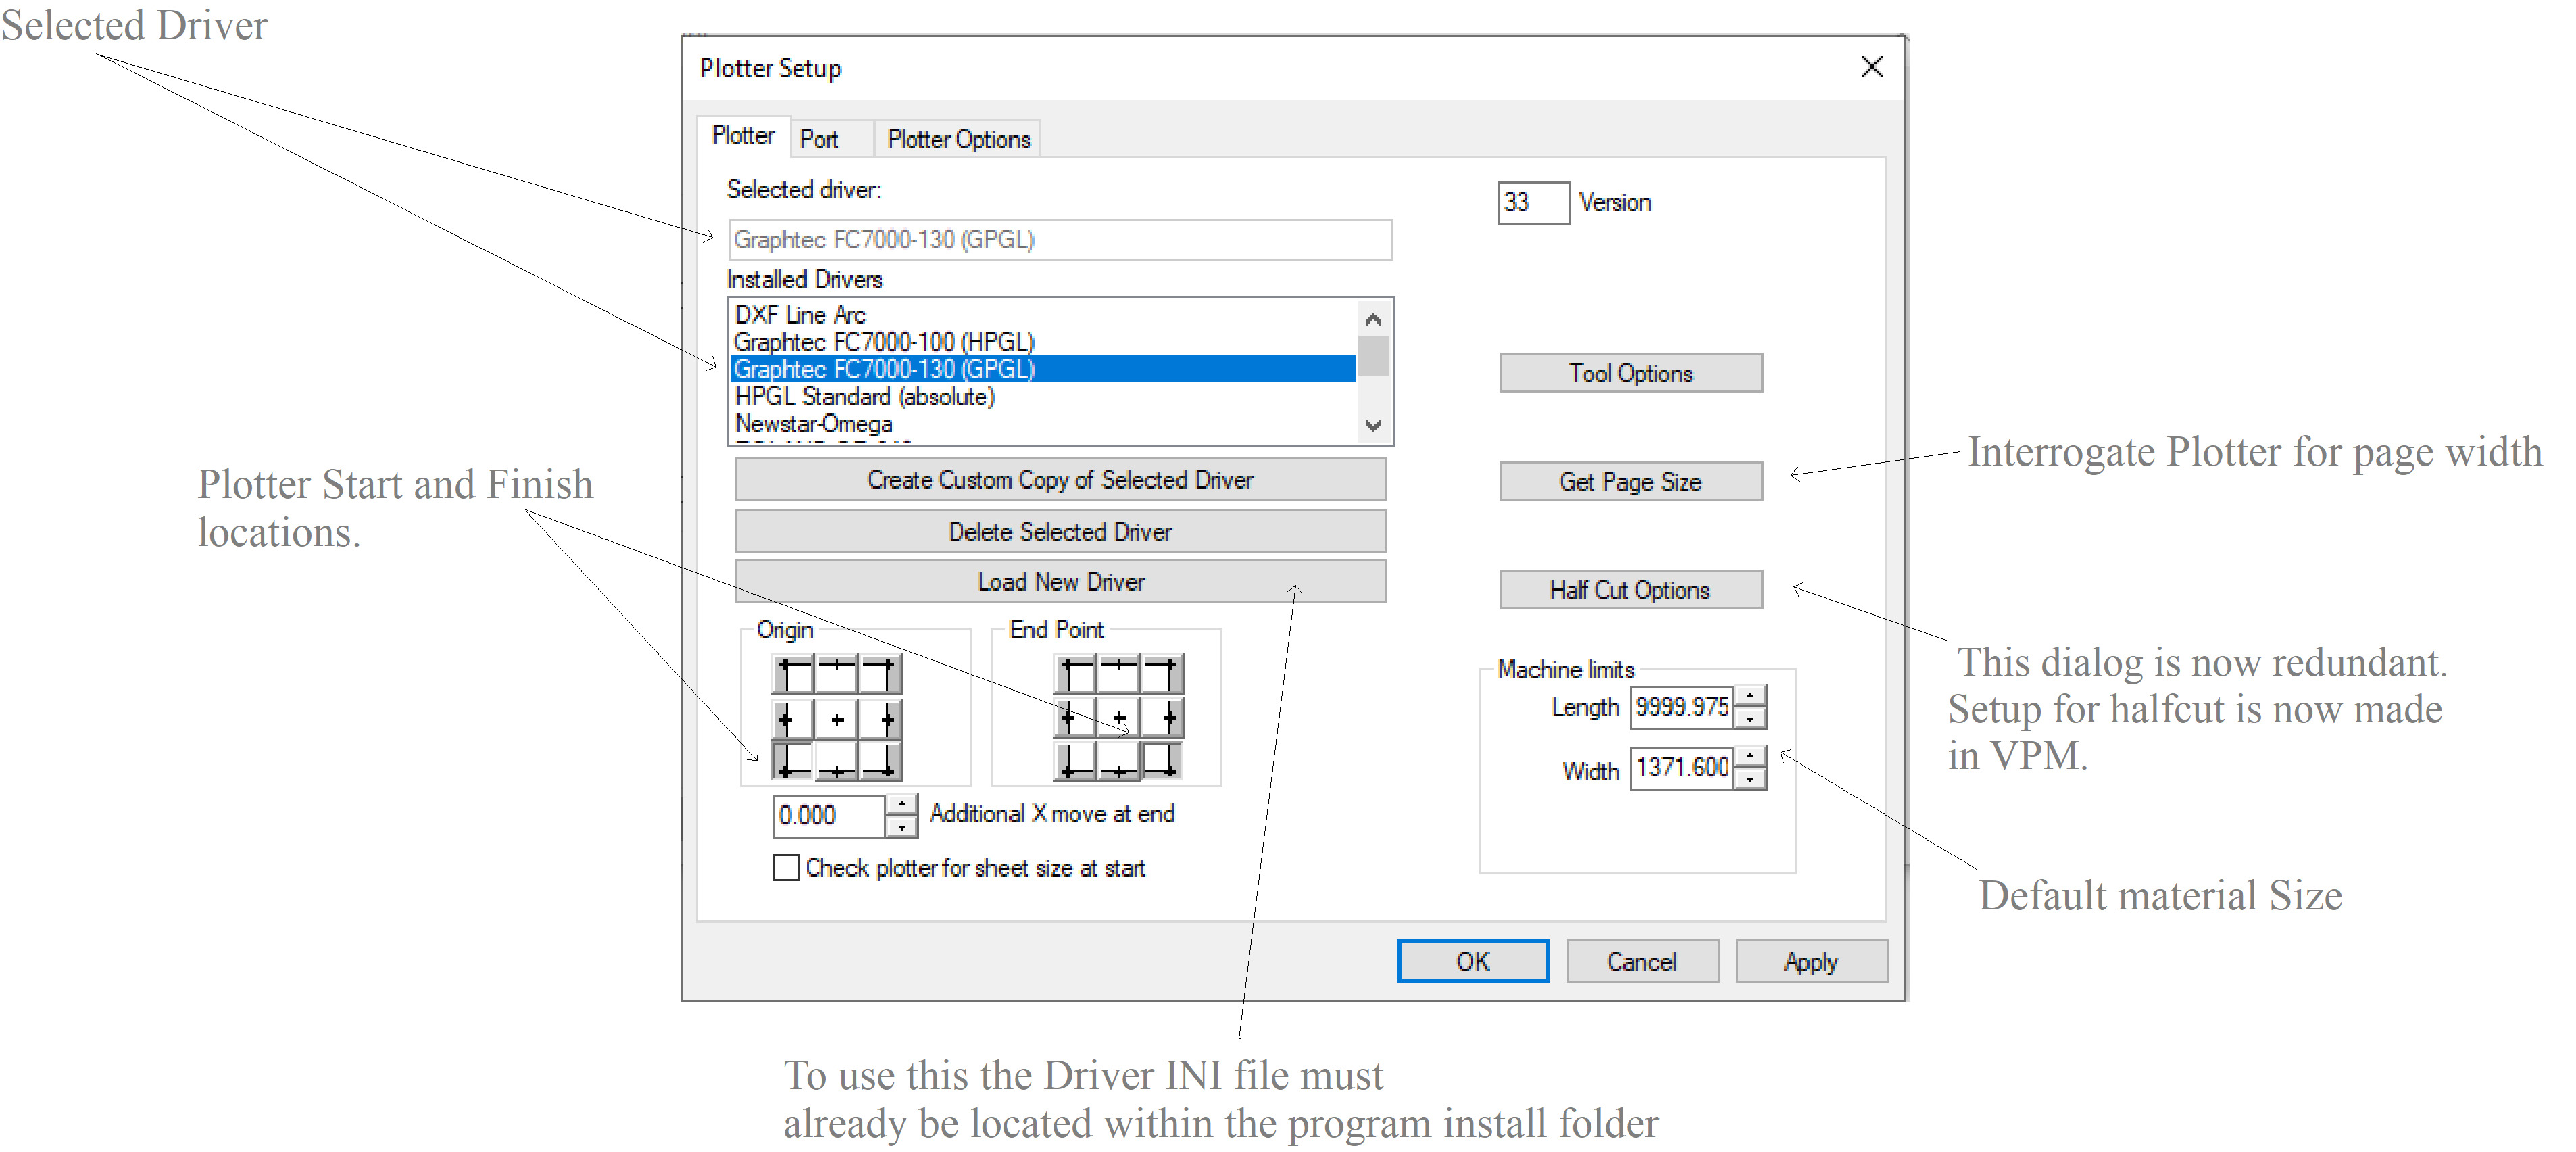Set End Point to top-center position
Screen dimensions: 2576x1152
click(1119, 675)
